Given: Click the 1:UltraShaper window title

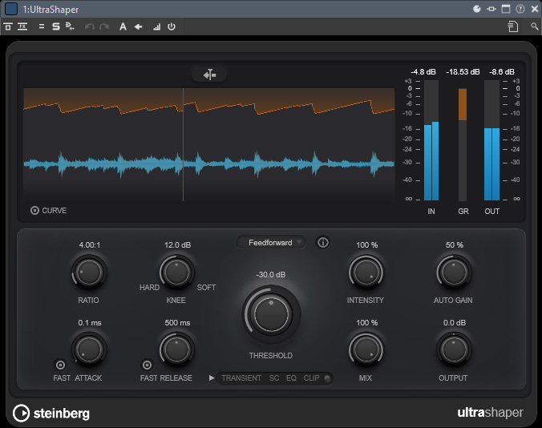Looking at the screenshot, I should point(51,10).
